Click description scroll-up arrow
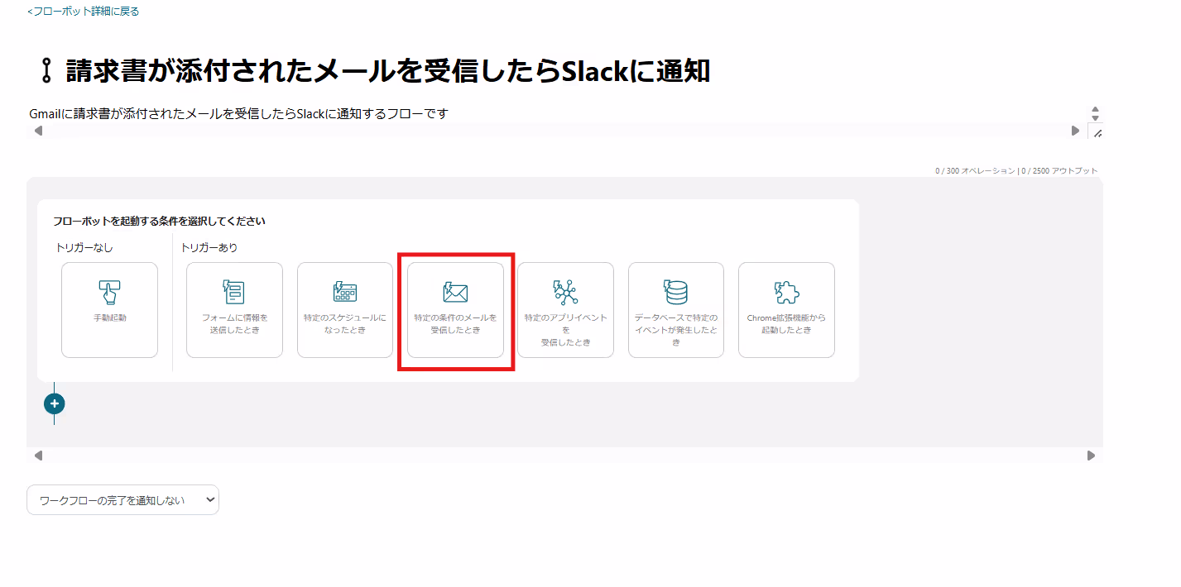The width and height of the screenshot is (1181, 587). [1095, 109]
